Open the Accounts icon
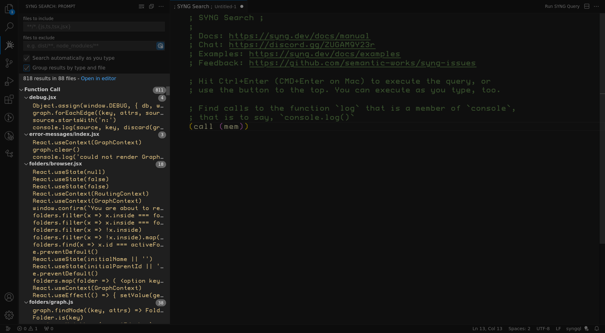605x333 pixels. click(9, 297)
